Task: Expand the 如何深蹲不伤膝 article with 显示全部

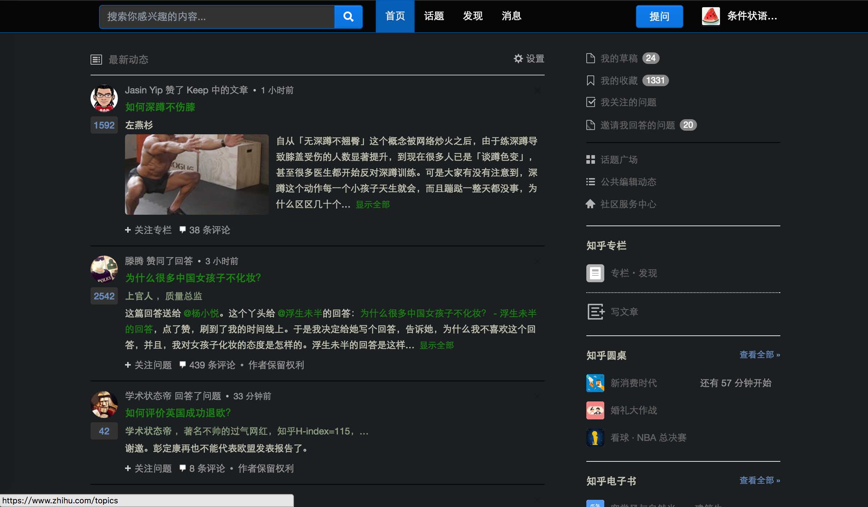Action: click(373, 205)
